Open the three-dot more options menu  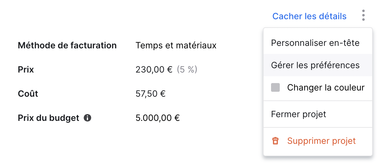[363, 15]
